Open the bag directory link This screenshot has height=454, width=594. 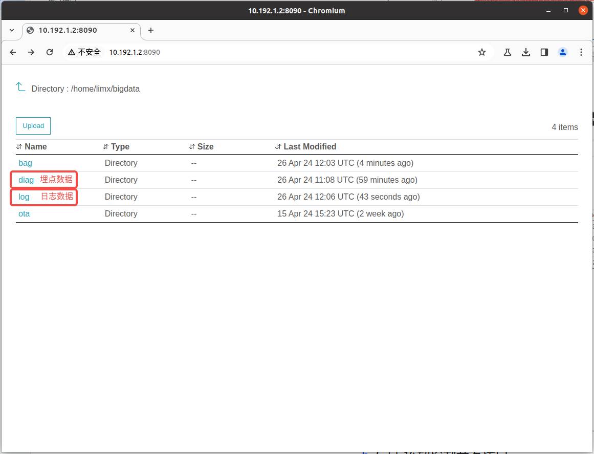tap(25, 163)
